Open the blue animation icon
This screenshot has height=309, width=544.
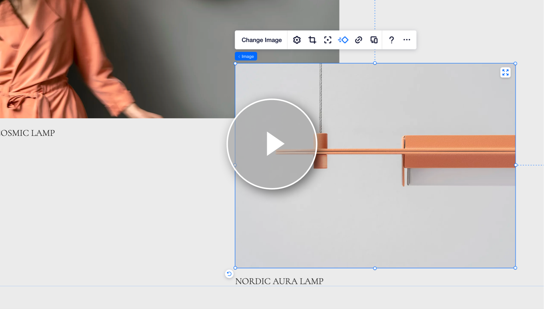pos(343,40)
